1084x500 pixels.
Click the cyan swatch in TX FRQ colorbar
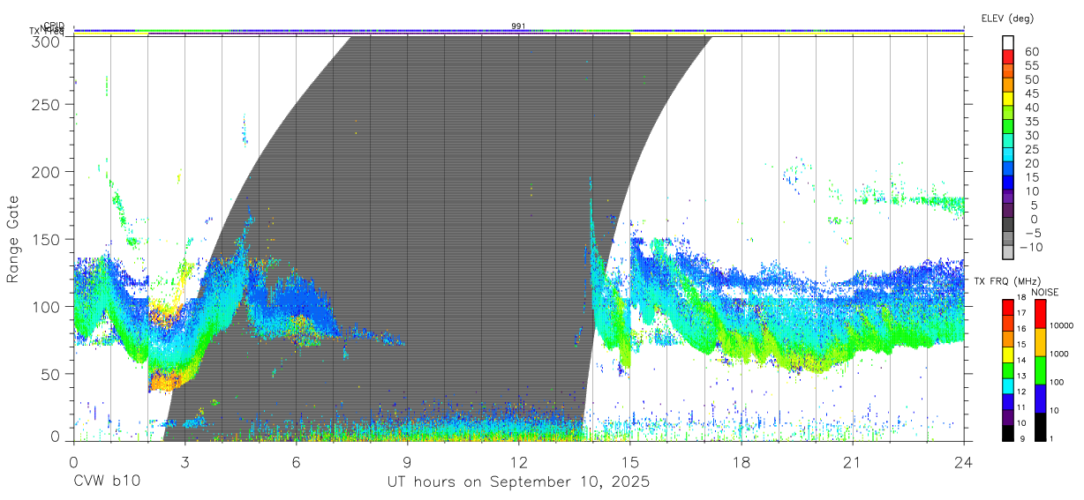[x=1008, y=384]
